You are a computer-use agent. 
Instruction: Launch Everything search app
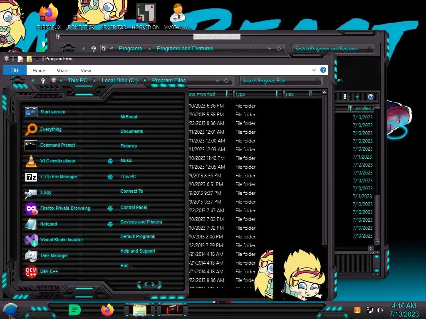(43, 130)
